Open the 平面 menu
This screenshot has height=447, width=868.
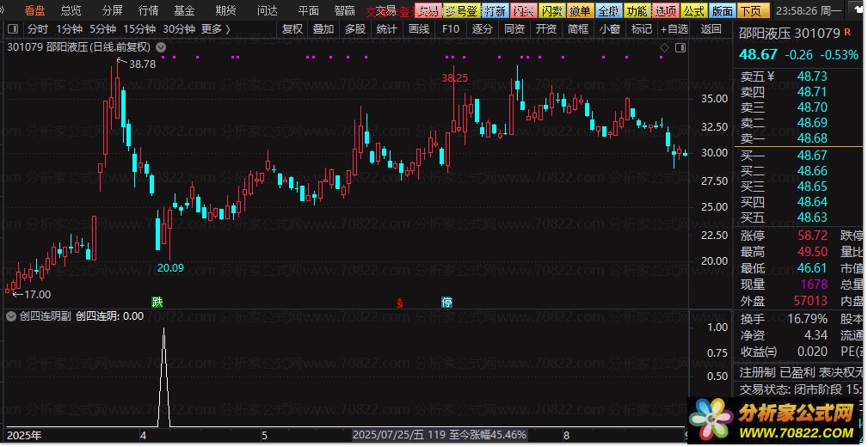pos(308,10)
